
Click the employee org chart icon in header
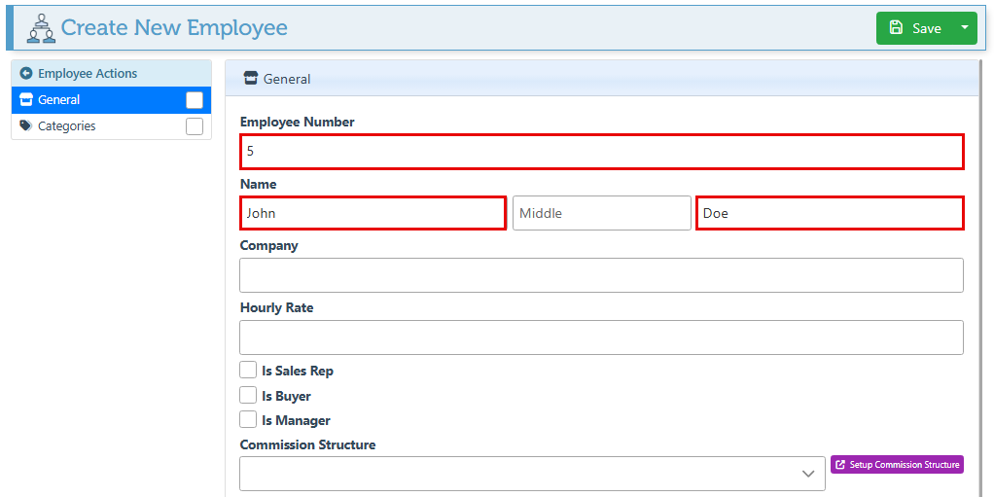[40, 28]
